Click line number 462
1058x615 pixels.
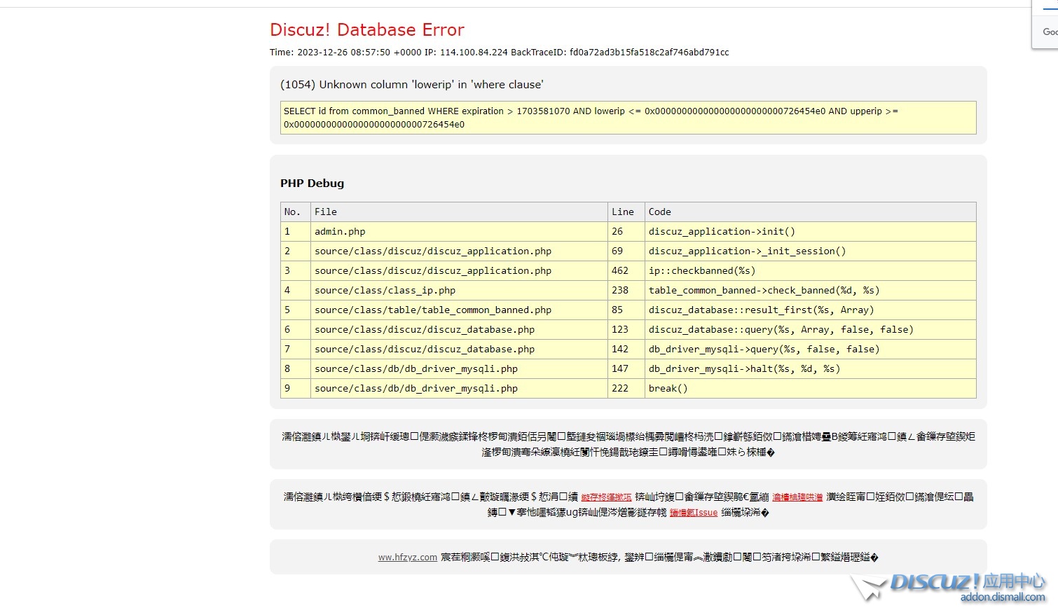coord(626,270)
